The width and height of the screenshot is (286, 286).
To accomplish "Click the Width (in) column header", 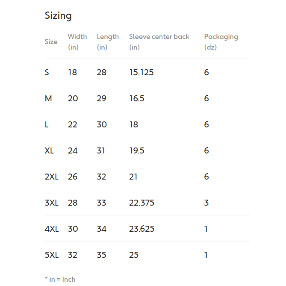I will point(77,42).
